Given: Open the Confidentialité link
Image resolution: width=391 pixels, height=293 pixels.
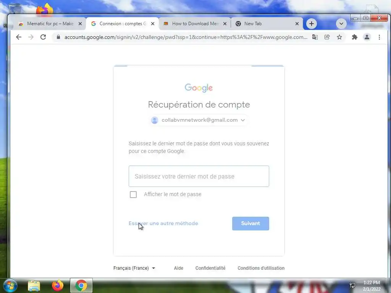Looking at the screenshot, I should [x=210, y=268].
